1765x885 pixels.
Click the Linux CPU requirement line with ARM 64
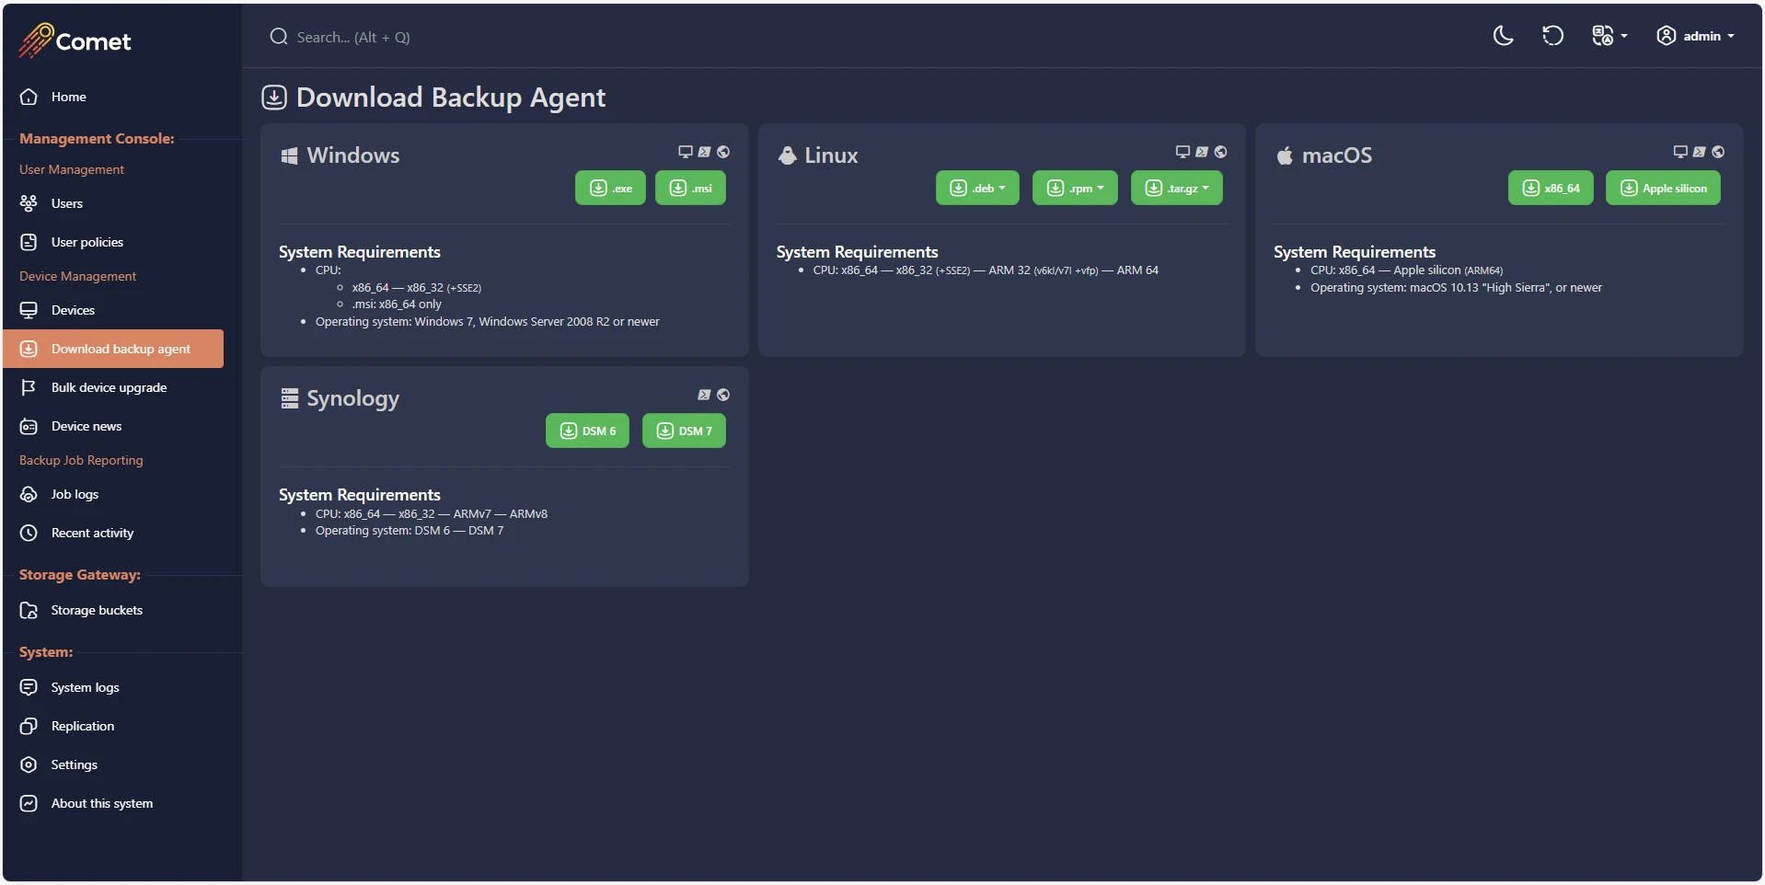click(x=986, y=270)
